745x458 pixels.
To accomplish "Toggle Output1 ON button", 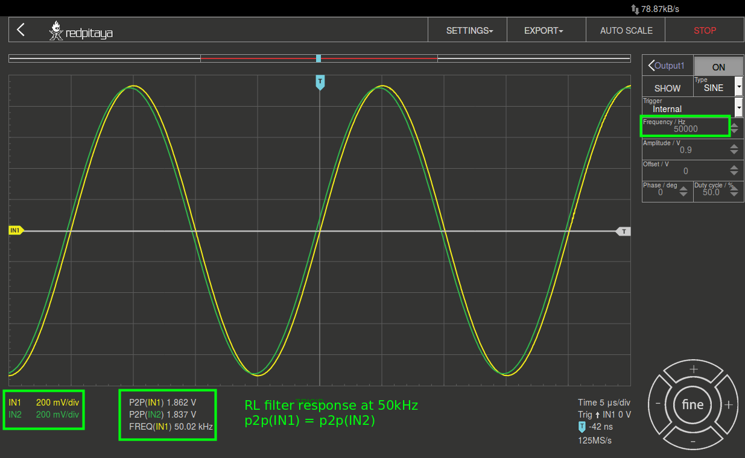I will [718, 66].
